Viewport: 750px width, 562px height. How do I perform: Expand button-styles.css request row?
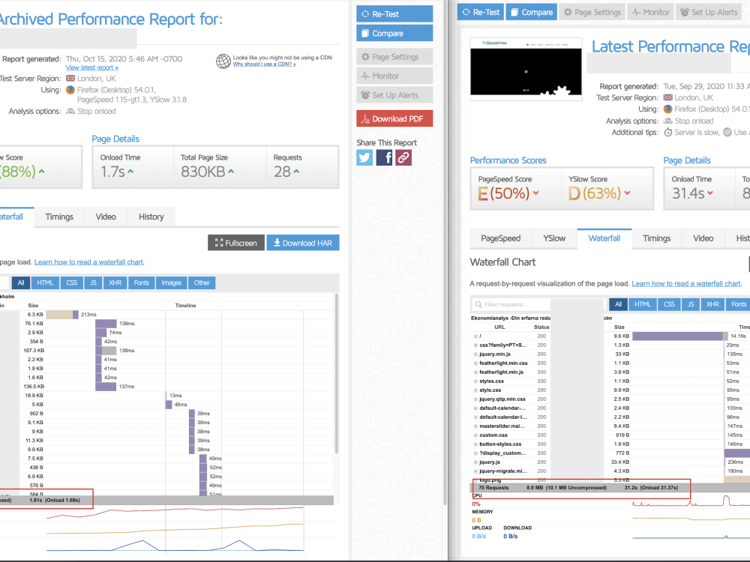pyautogui.click(x=475, y=444)
